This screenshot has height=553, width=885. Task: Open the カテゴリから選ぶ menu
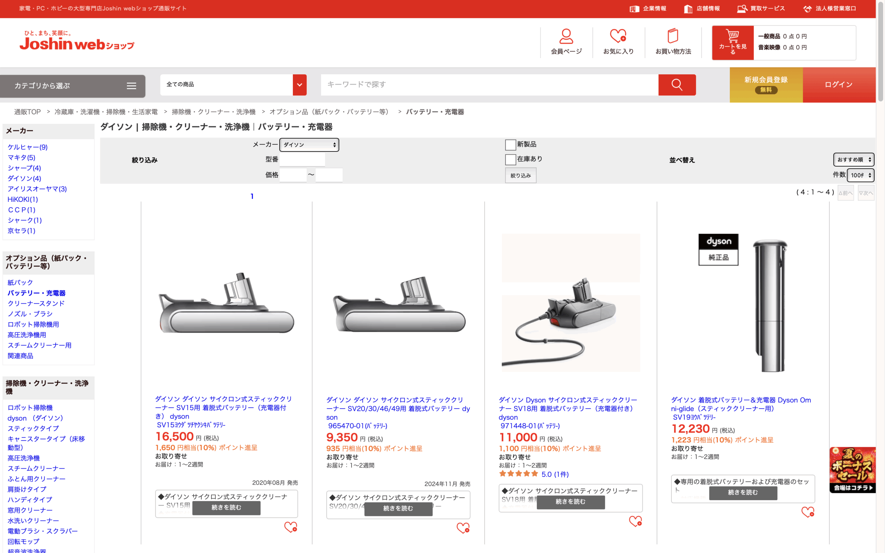[72, 86]
